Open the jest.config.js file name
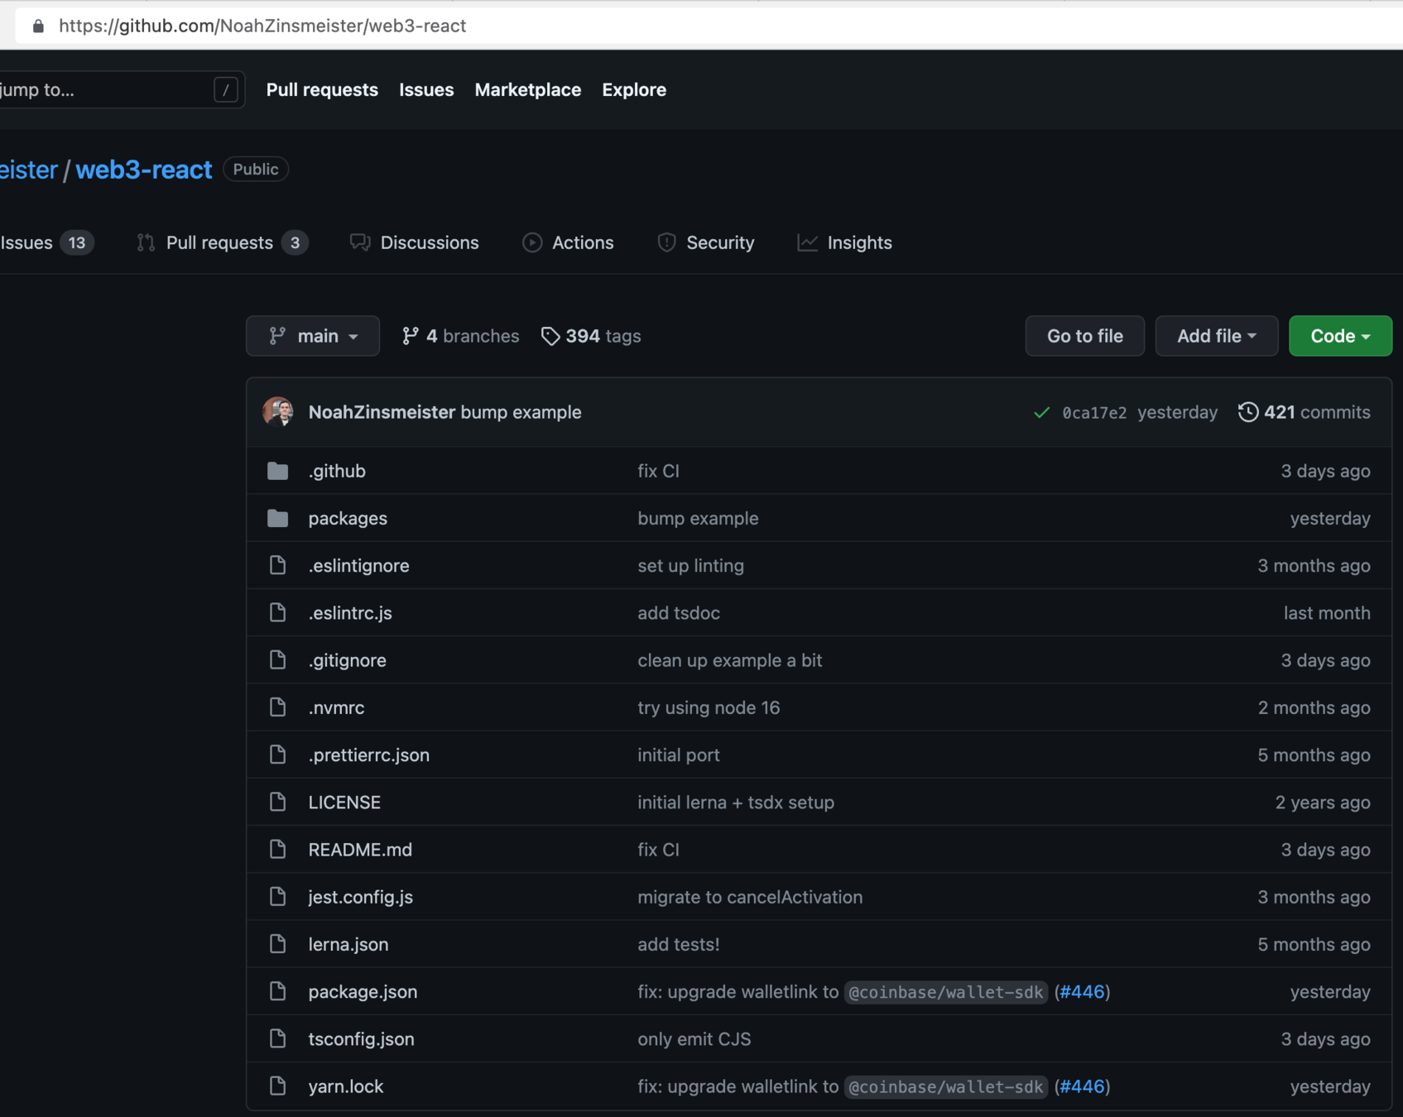The image size is (1403, 1117). (x=361, y=896)
